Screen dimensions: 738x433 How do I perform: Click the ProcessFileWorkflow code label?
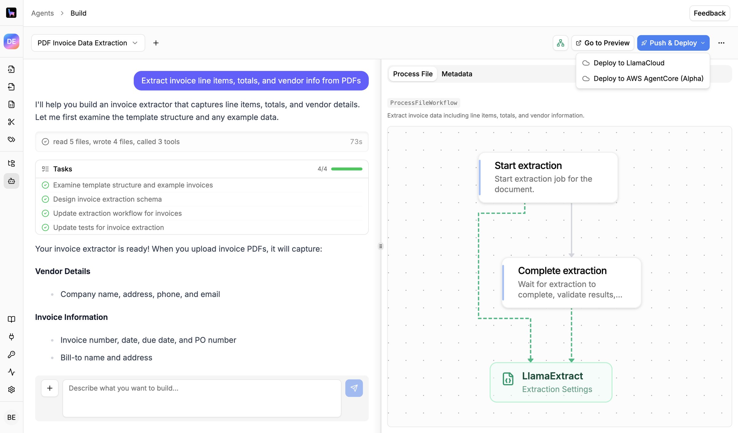(424, 103)
